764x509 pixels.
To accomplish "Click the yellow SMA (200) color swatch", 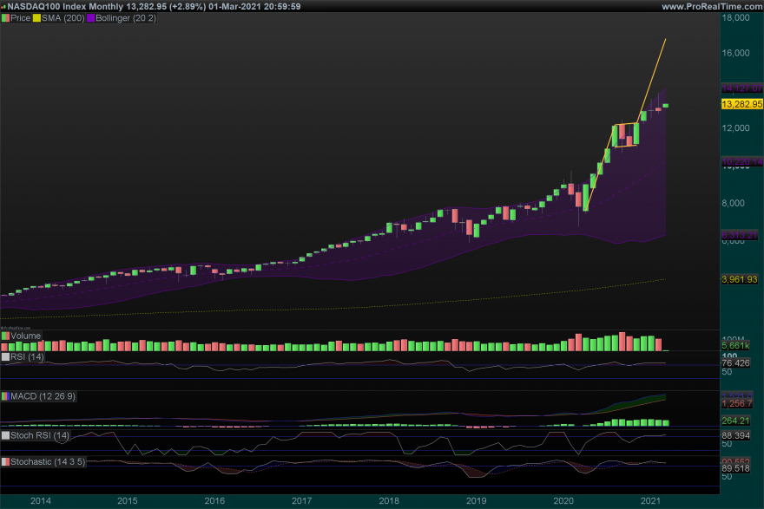I will [36, 18].
